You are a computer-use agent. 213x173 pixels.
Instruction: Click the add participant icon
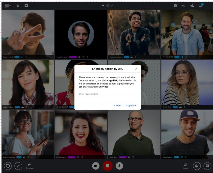192,6
